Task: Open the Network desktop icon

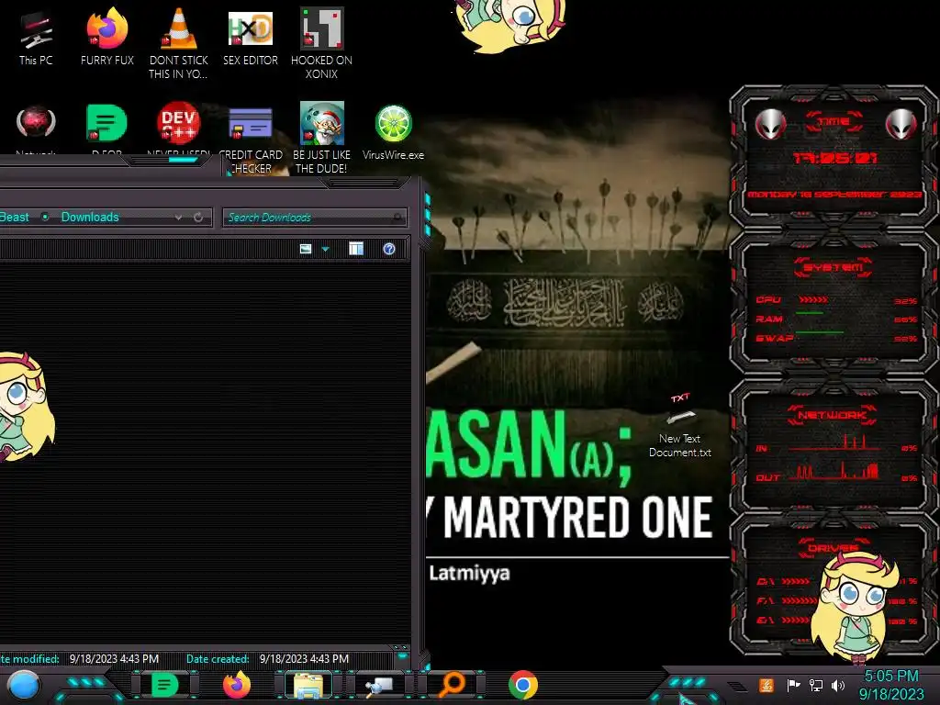Action: 36,129
